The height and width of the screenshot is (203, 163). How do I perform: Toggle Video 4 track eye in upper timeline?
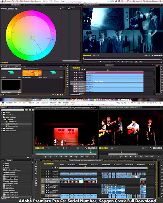[x=75, y=75]
